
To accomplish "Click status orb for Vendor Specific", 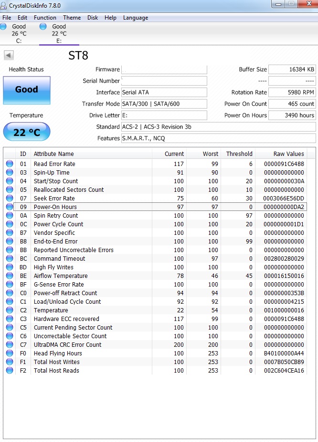I will 10,232.
